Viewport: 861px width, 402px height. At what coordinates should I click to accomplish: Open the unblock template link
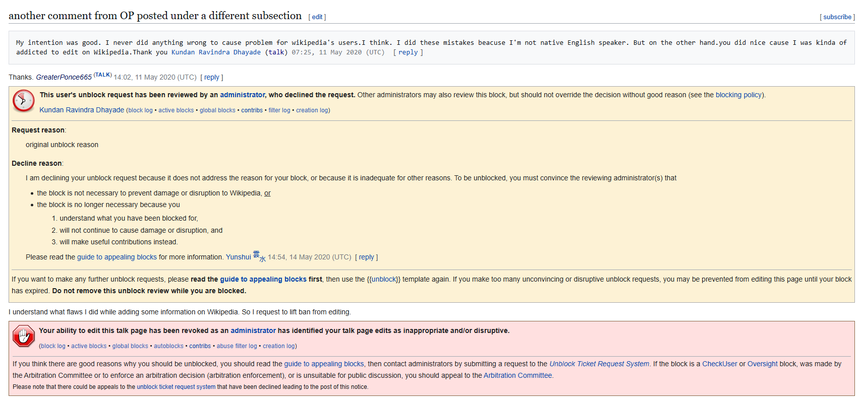click(384, 279)
